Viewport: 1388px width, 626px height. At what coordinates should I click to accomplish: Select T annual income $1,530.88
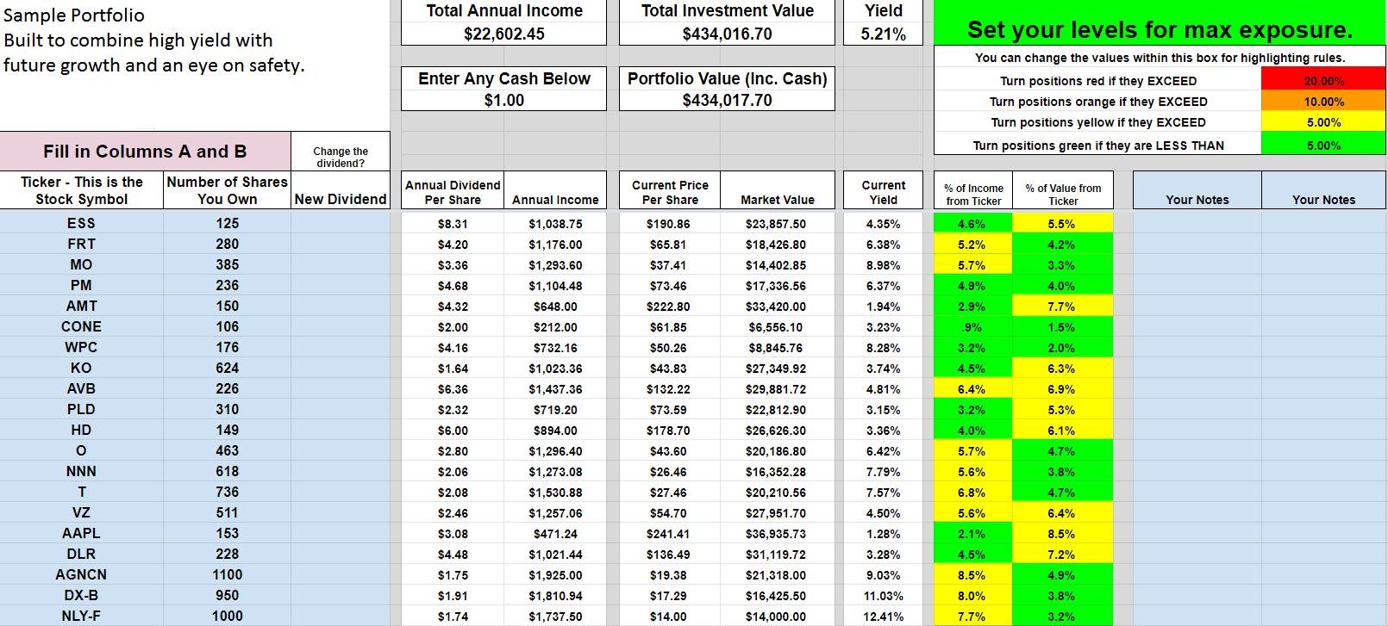coord(555,493)
